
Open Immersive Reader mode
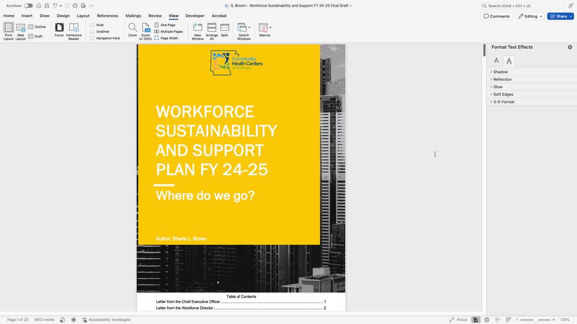click(x=73, y=31)
